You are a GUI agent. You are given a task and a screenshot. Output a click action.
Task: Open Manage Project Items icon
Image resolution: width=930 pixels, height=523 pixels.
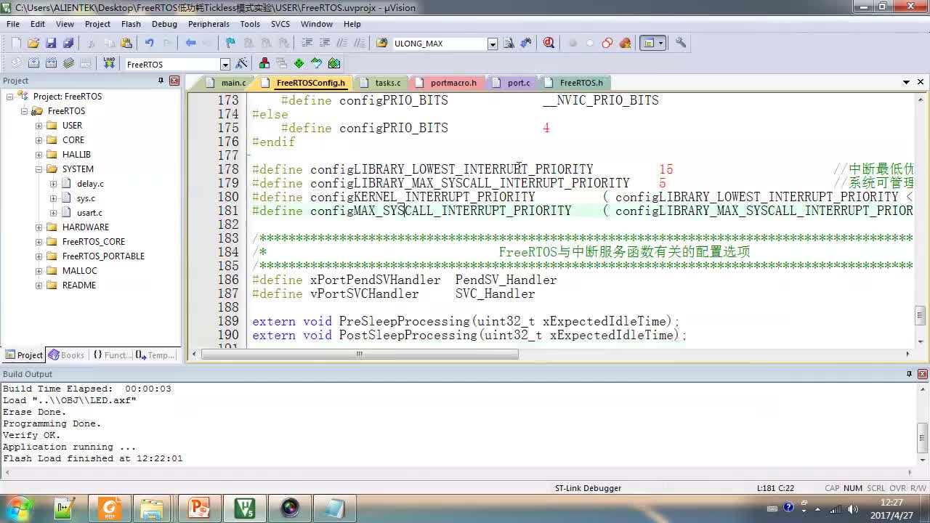(264, 63)
